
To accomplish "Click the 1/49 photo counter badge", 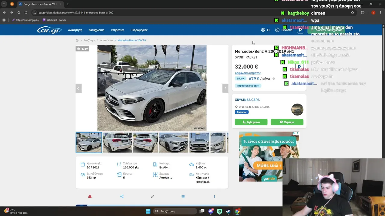I will [82, 49].
